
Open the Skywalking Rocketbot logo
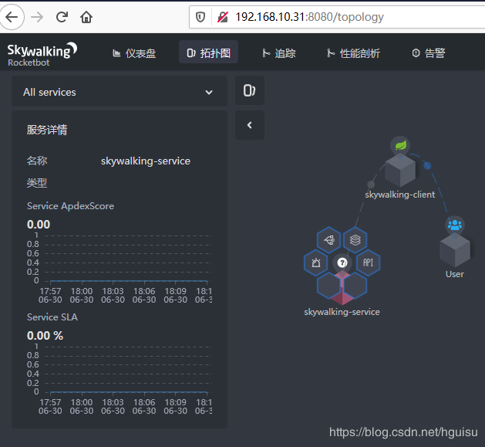42,54
